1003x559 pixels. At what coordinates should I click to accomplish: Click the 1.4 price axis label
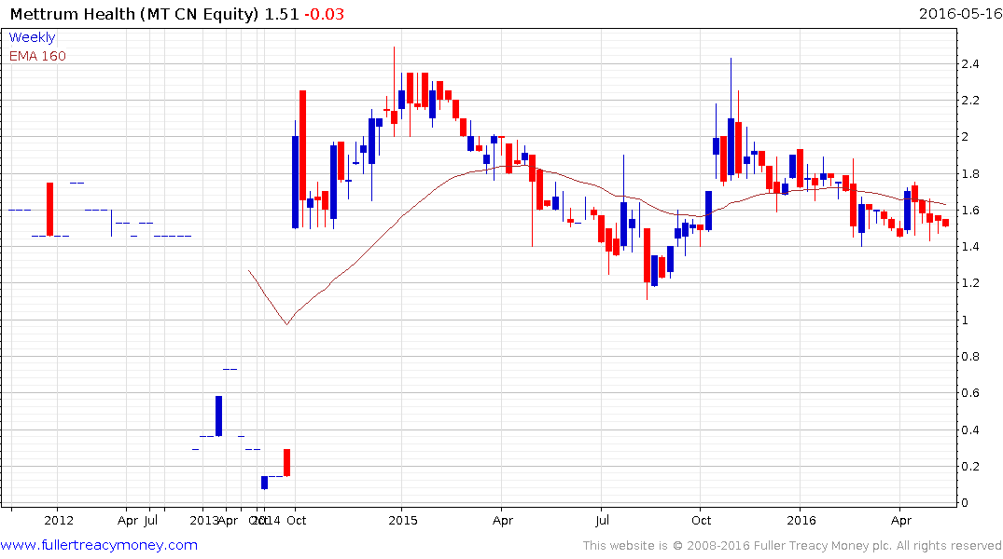969,247
